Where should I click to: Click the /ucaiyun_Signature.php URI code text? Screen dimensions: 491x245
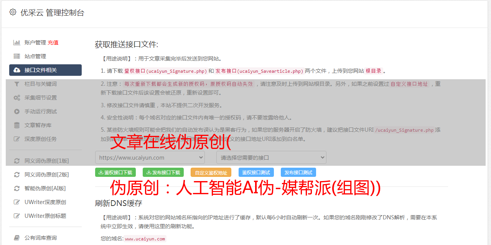click(x=404, y=130)
